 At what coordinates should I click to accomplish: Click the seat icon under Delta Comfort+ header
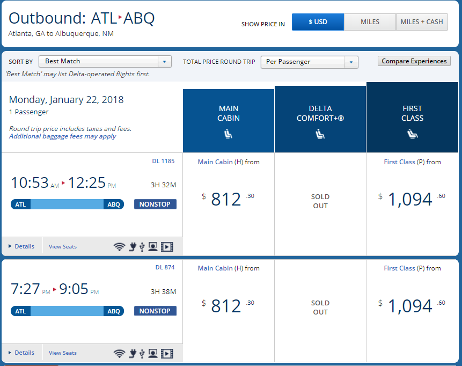coord(320,134)
